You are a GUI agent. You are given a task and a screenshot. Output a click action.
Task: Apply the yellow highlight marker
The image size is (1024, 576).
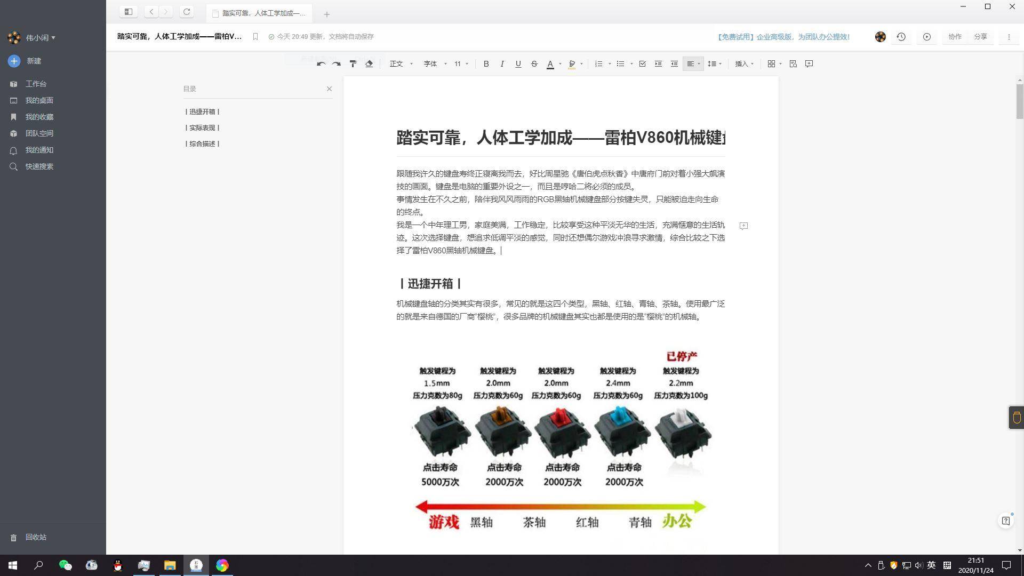(572, 64)
